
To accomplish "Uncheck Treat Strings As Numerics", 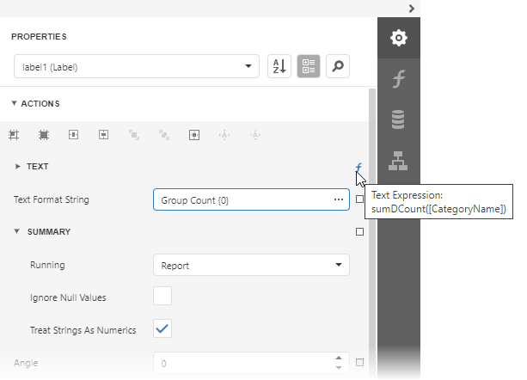I will pos(162,328).
